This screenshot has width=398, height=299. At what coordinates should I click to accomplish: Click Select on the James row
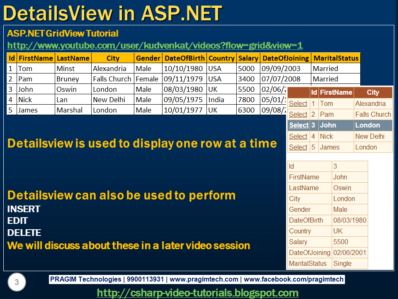pos(298,147)
